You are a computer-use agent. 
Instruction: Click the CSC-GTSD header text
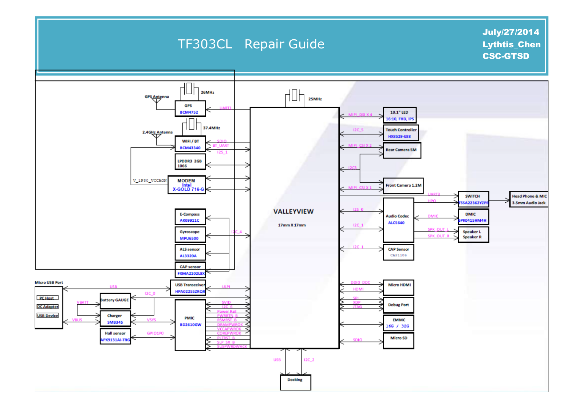point(506,56)
